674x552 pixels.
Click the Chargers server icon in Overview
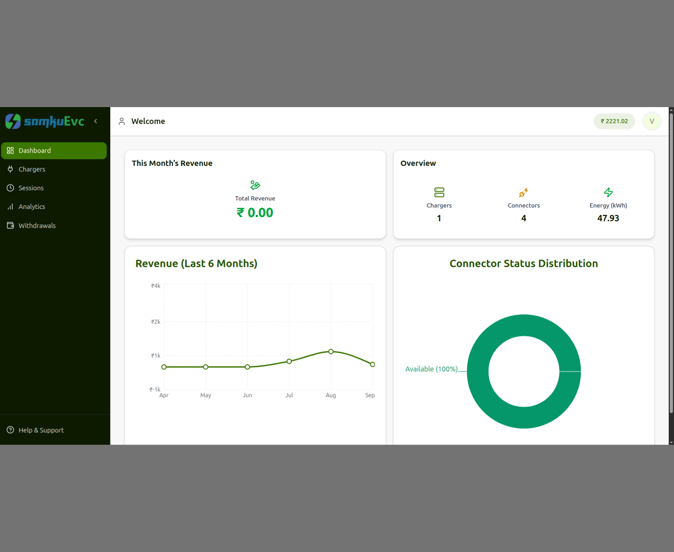(x=439, y=192)
